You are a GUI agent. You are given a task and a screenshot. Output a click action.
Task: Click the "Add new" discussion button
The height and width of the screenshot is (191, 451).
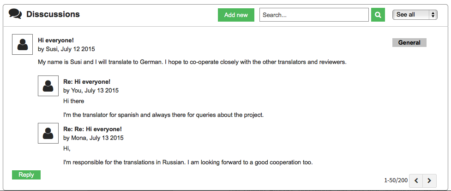tap(236, 15)
